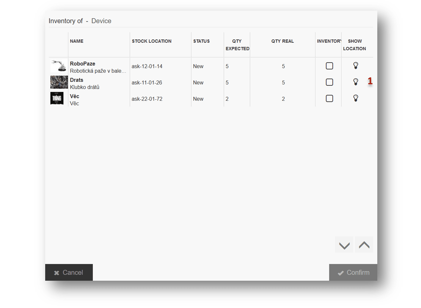Check the inventory box for Drats

tap(329, 82)
